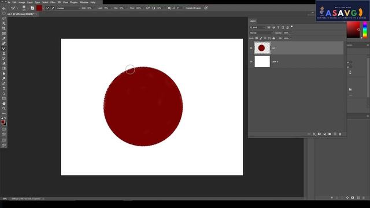The width and height of the screenshot is (370, 208).
Task: Select the Eyedropper tool
Action: point(4,38)
